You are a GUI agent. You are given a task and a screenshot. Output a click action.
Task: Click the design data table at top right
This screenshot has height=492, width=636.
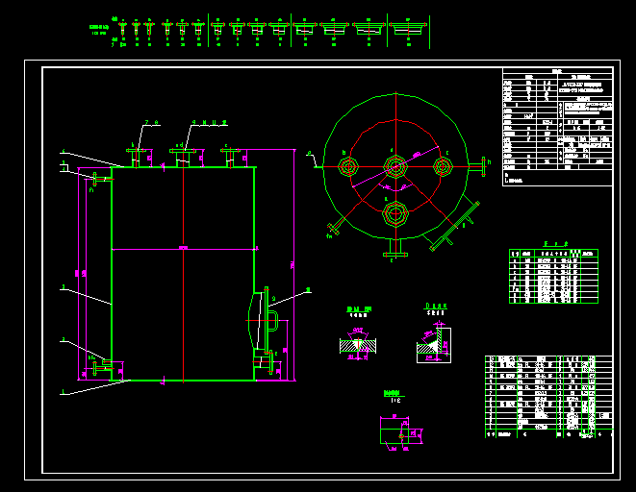pyautogui.click(x=558, y=127)
